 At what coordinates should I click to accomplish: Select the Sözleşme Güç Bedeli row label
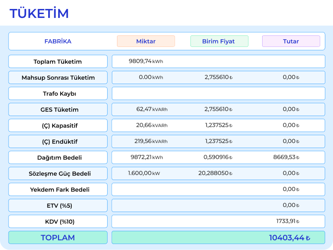click(58, 173)
